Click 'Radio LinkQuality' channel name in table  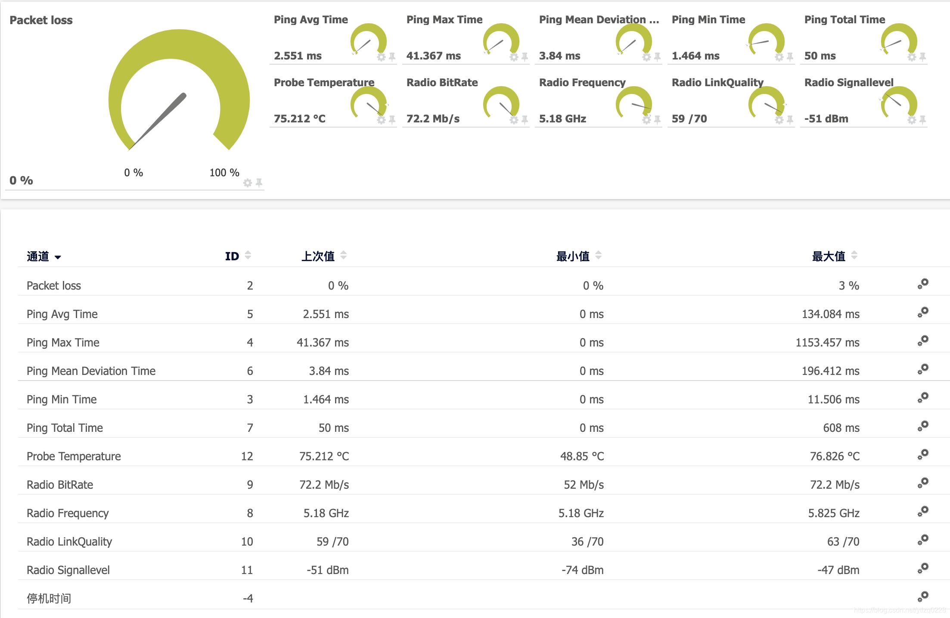coord(69,542)
